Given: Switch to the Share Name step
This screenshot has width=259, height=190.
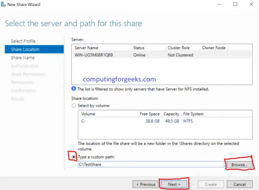Looking at the screenshot, I should click(23, 58).
